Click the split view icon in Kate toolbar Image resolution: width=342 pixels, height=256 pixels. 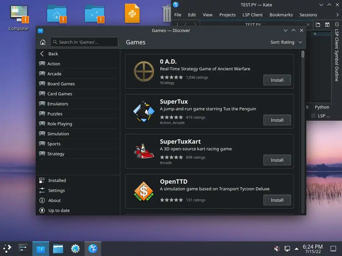[x=327, y=25]
